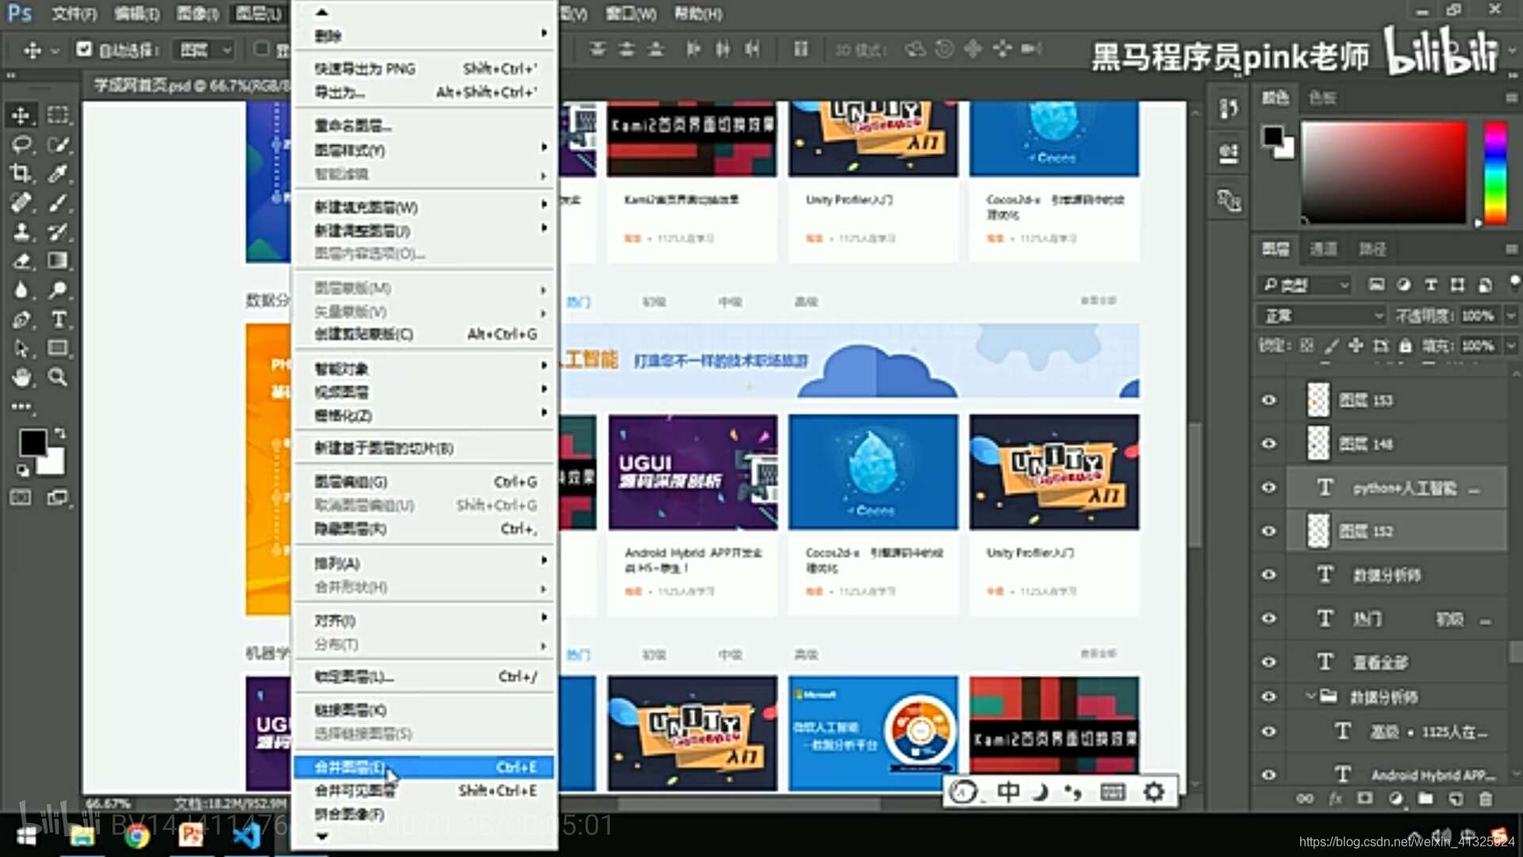Select the Lasso tool
This screenshot has width=1523, height=857.
click(x=21, y=144)
